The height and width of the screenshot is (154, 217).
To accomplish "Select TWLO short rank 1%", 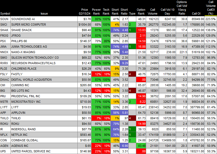I will tap(115, 118).
